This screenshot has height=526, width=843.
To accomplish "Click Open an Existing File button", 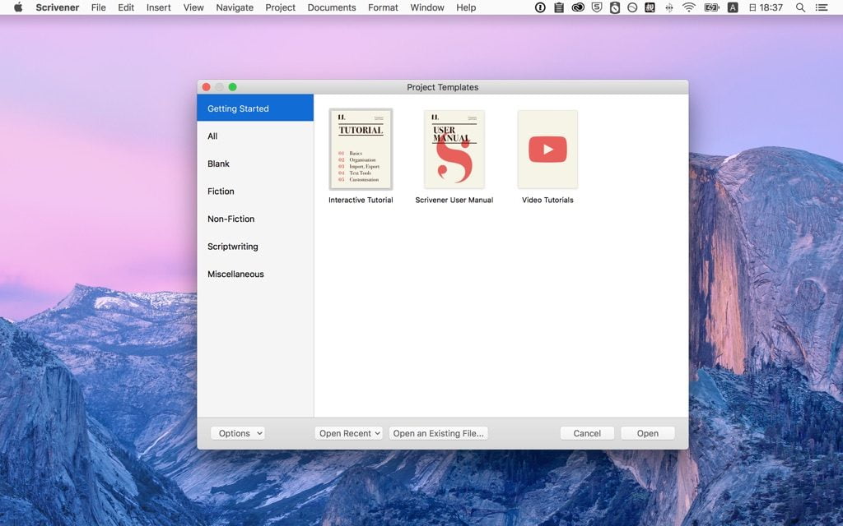I will tap(438, 433).
